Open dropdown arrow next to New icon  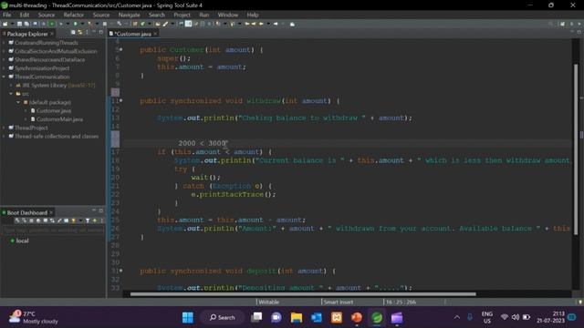[12, 24]
